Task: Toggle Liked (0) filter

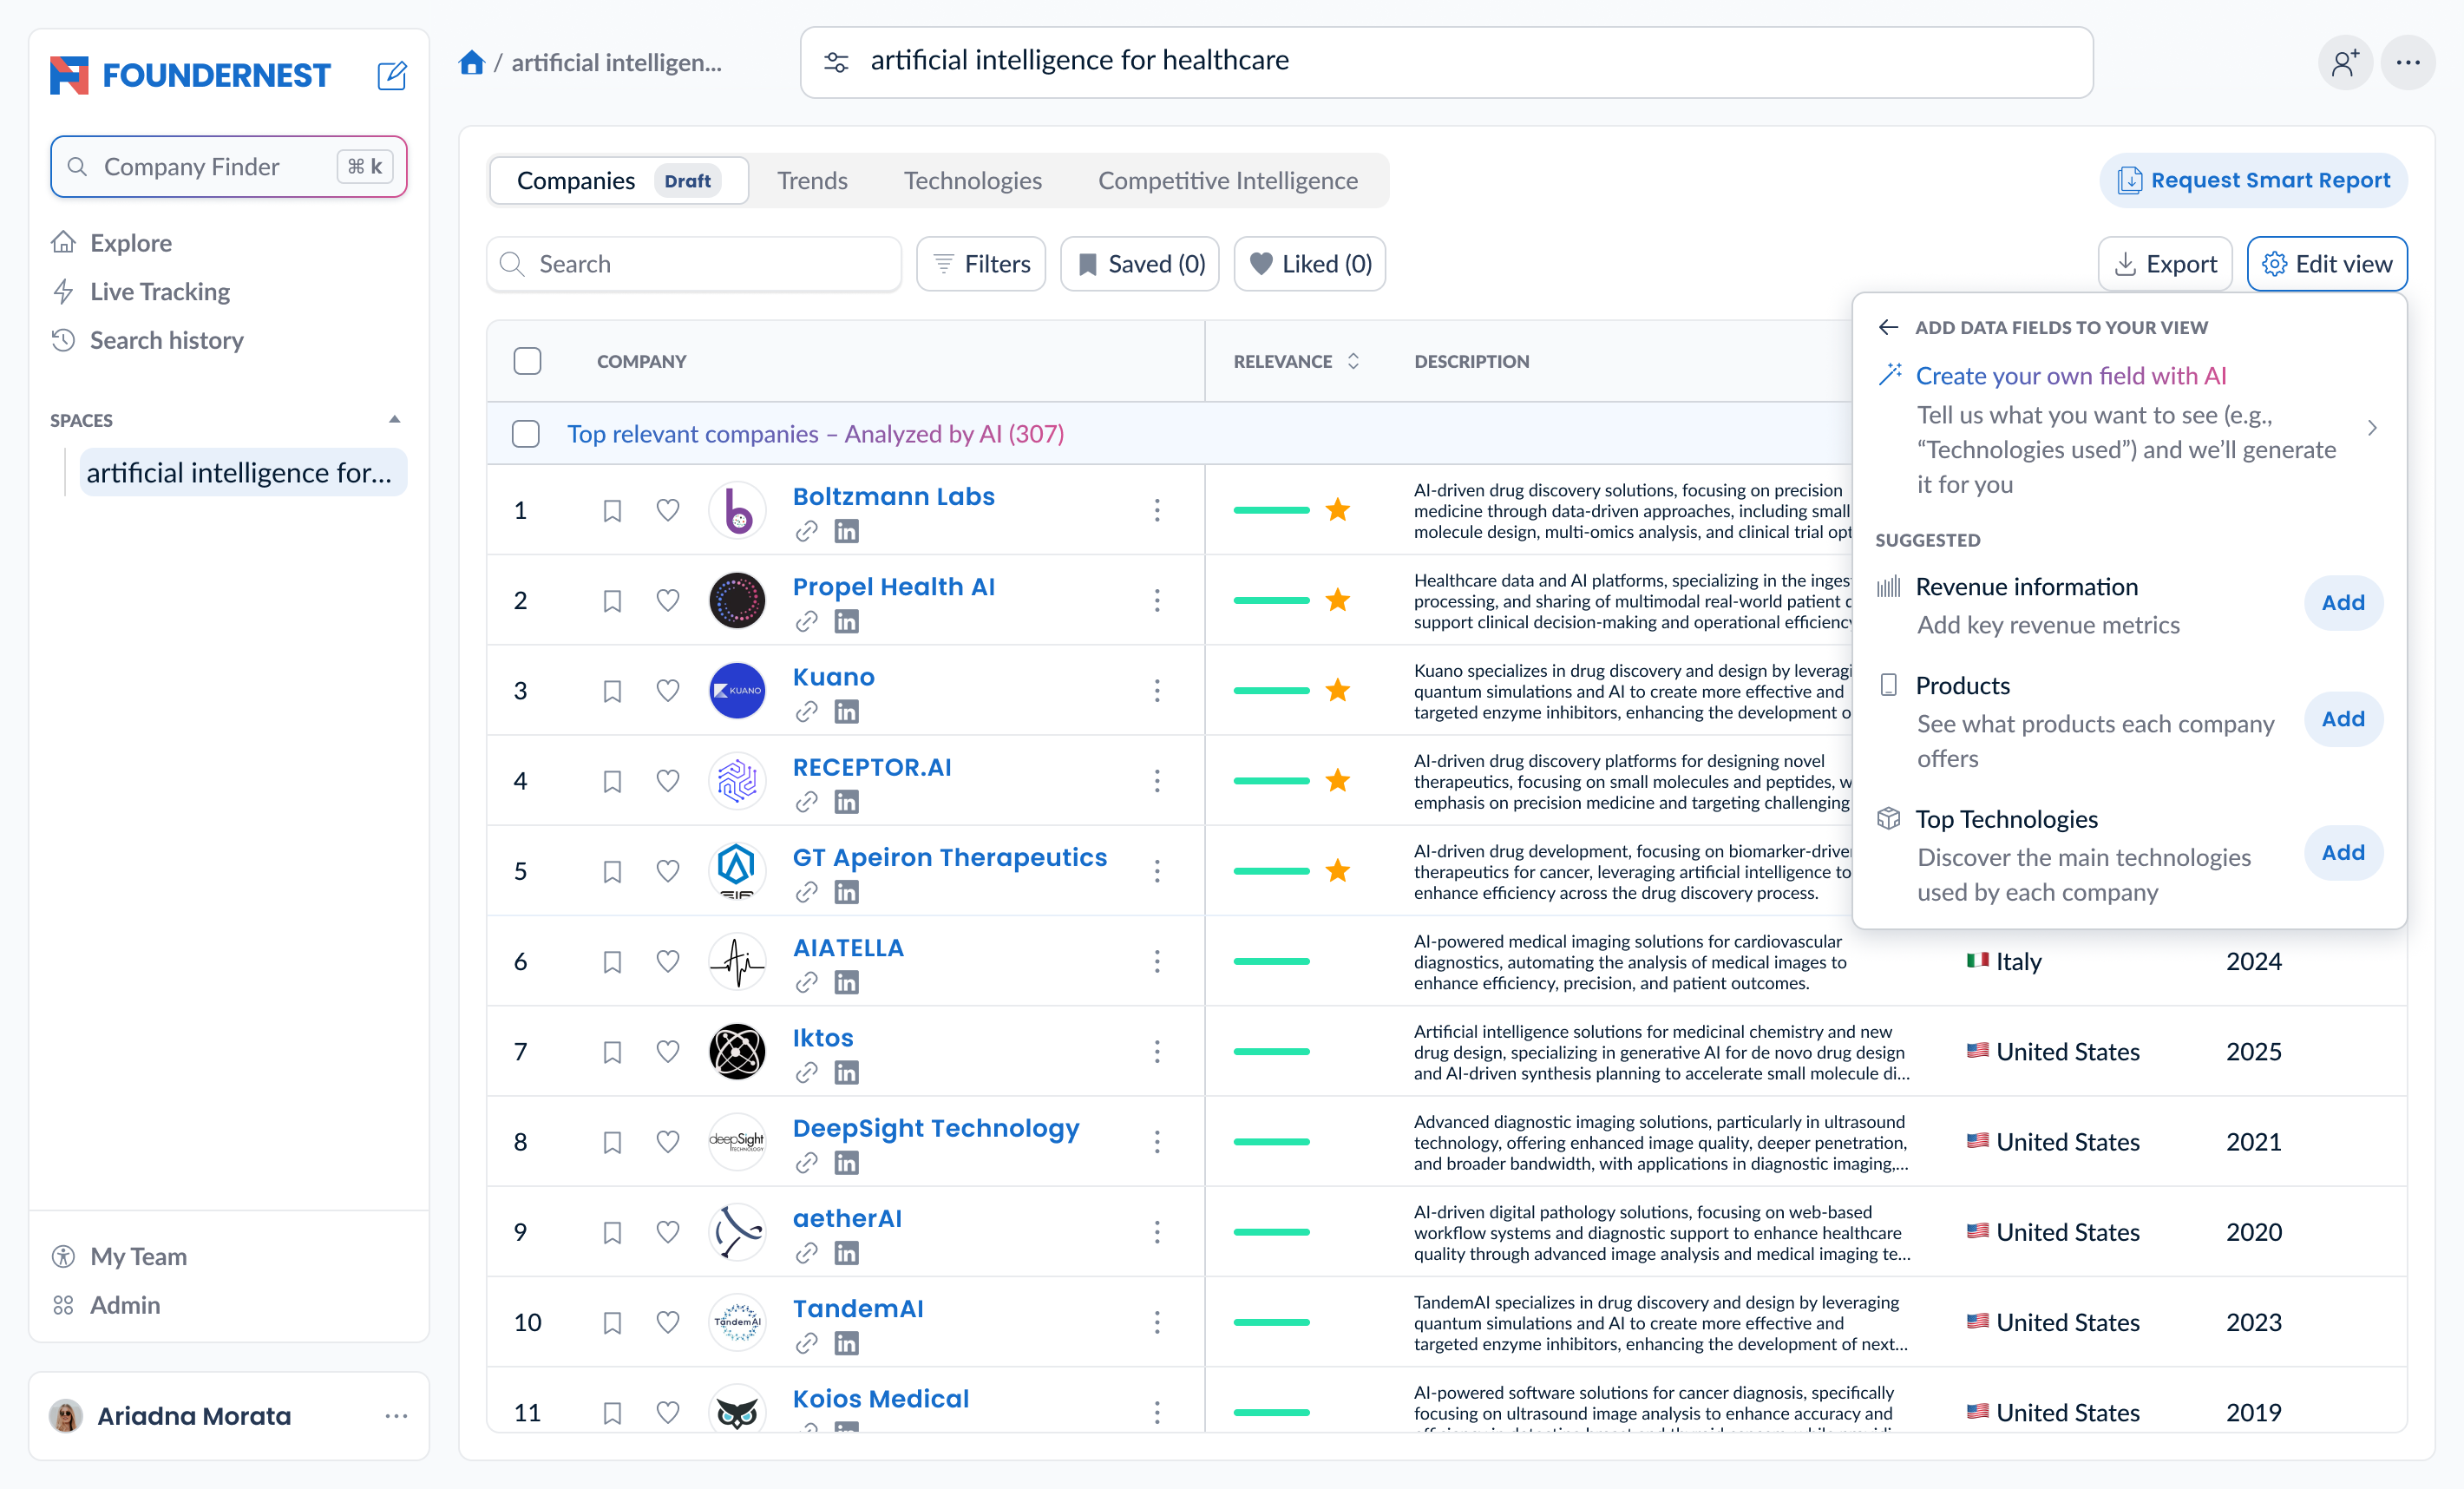Action: 1309,264
